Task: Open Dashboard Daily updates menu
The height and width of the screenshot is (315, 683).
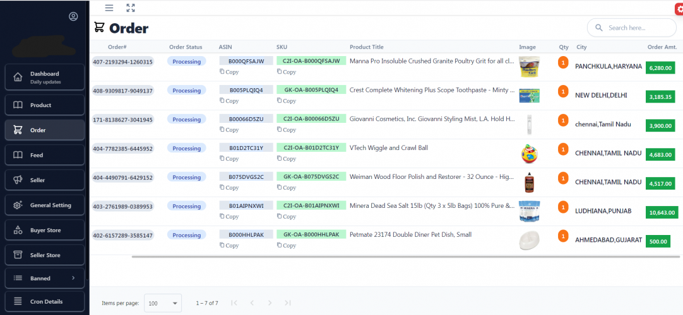Action: 44,77
